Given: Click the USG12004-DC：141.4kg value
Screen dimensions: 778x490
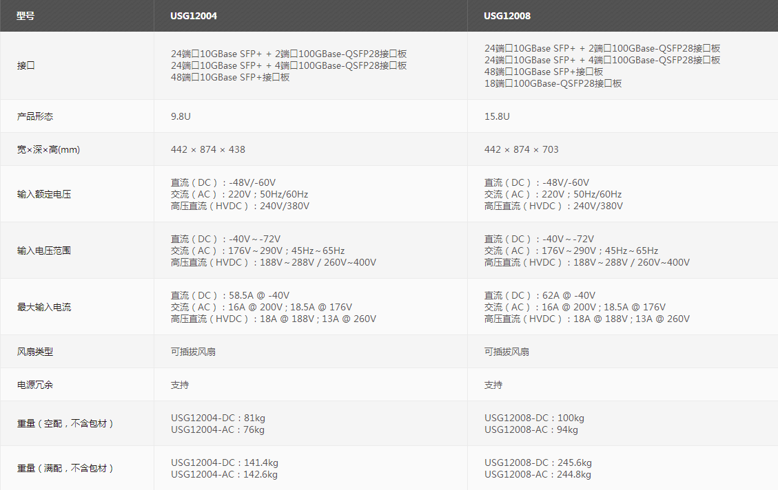Looking at the screenshot, I should pyautogui.click(x=224, y=462).
